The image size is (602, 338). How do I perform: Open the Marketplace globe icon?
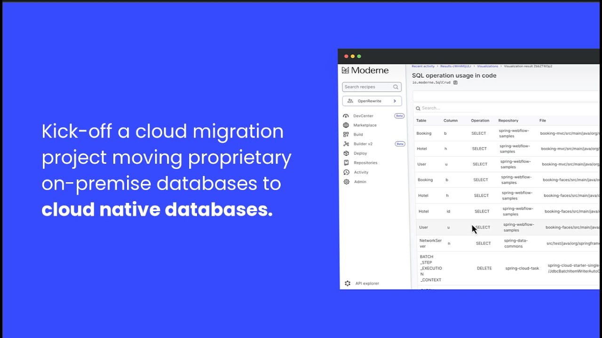point(346,125)
